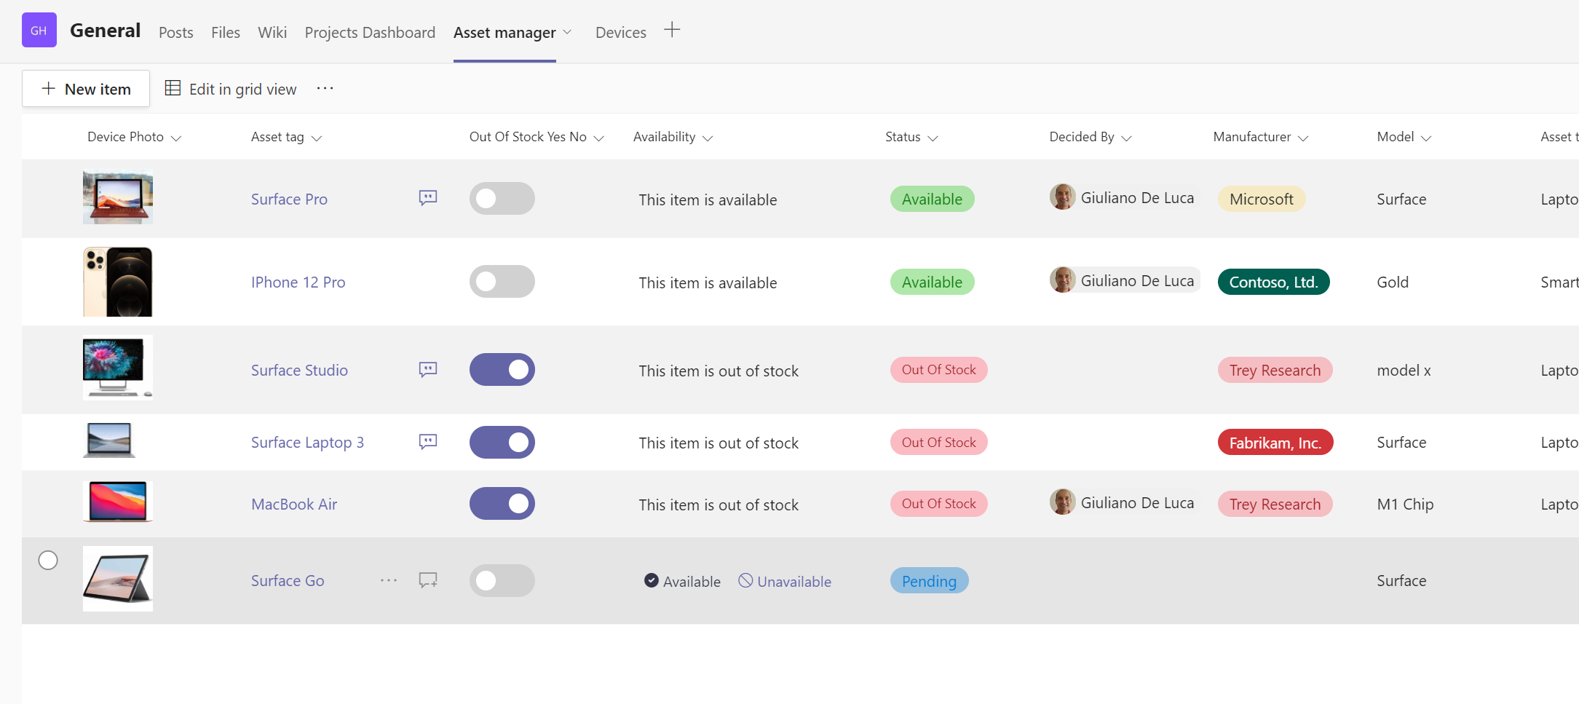Enable Out Of Stock for Surface Go
1579x704 pixels.
click(502, 580)
